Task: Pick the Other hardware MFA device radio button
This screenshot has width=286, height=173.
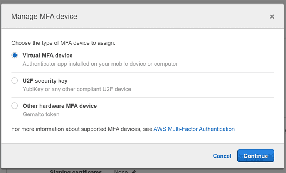Action: (15, 106)
